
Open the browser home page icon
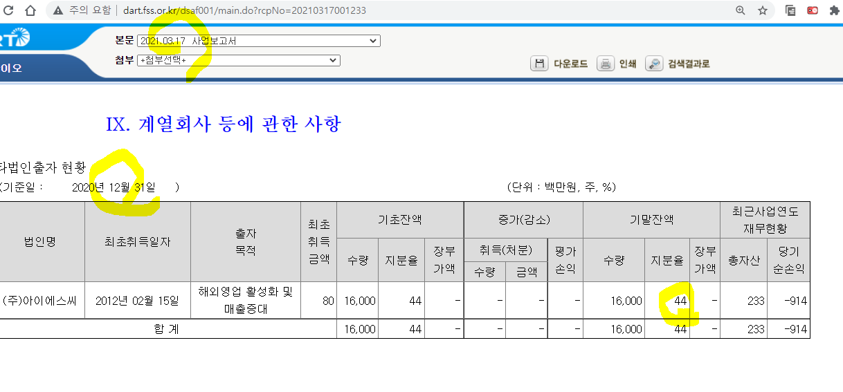pyautogui.click(x=30, y=10)
